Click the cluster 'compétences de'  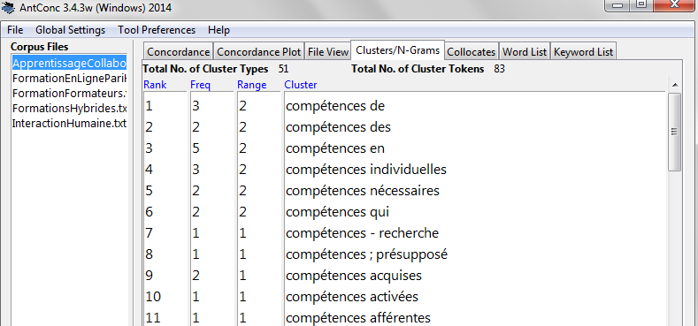[x=335, y=106]
